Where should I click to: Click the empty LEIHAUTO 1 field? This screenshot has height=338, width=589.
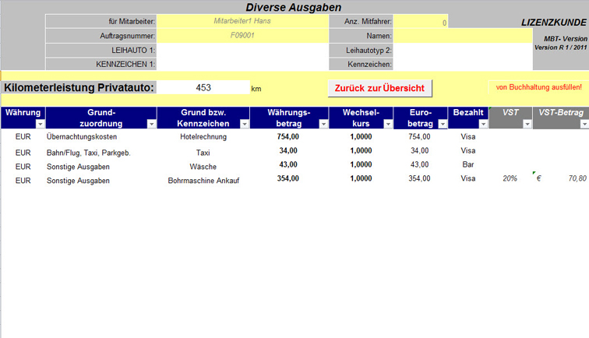point(242,50)
